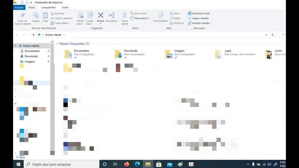Collapse Acesso rápido in navigation pane
This screenshot has height=168, width=299.
point(15,46)
